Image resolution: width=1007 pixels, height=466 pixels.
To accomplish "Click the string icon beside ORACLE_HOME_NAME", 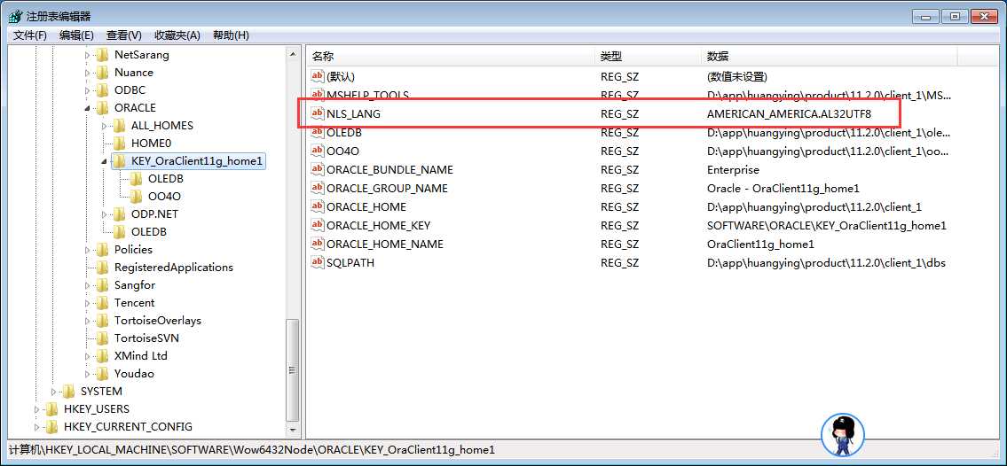I will (x=318, y=244).
